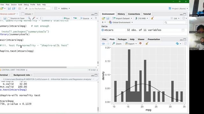The image size is (204, 114).
Task: Open Project (None) dropdown
Action: click(178, 9)
